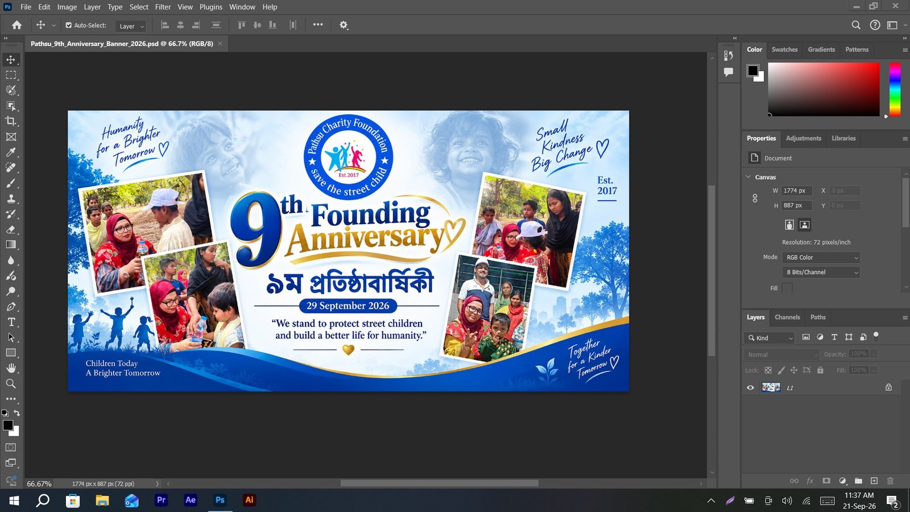Add a layer mask button
The width and height of the screenshot is (910, 512).
826,481
